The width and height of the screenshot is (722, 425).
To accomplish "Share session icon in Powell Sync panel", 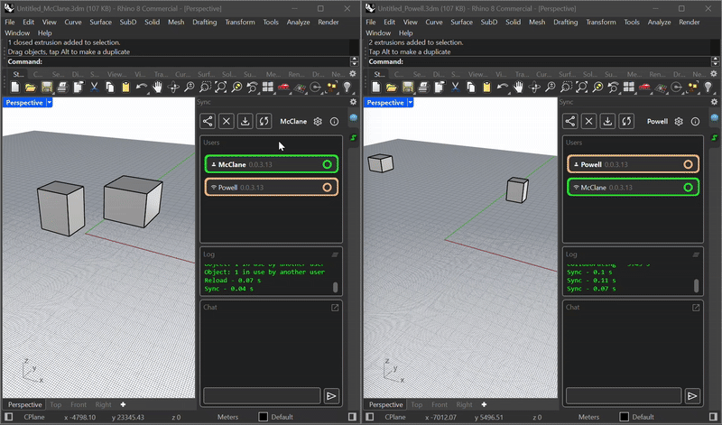I will [x=570, y=122].
